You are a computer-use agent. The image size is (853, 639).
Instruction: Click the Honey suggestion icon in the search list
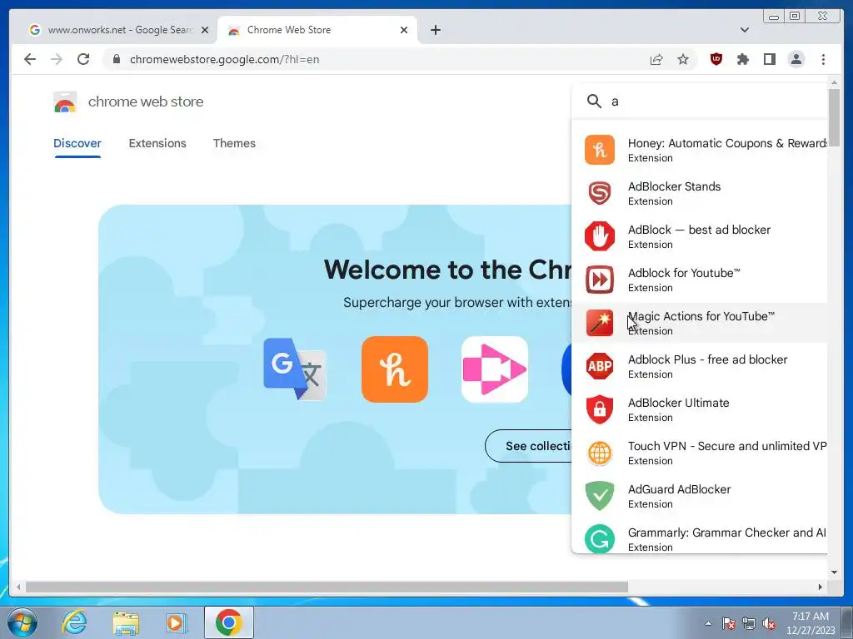tap(600, 150)
